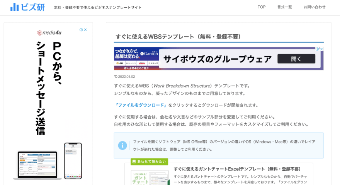
Task: Click the ビズ研 site logo
Action: pos(27,7)
